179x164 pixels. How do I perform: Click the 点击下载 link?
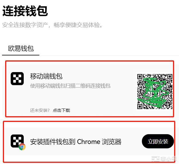(x=61, y=110)
